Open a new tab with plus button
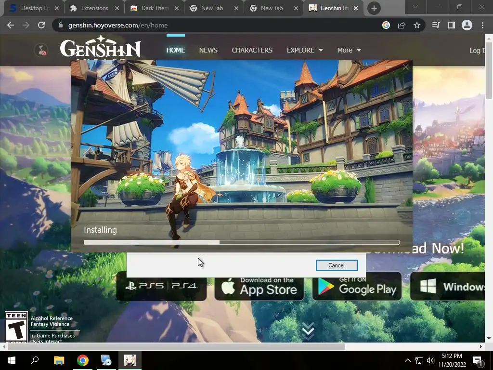The width and height of the screenshot is (493, 370). 374,8
